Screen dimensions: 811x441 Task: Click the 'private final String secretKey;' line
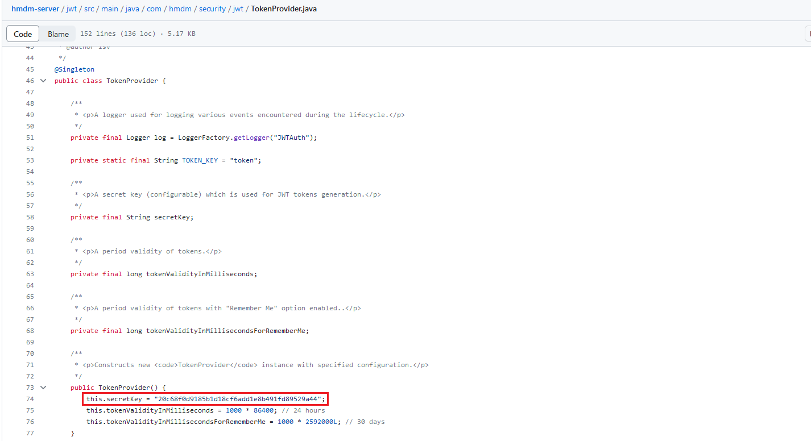coord(132,217)
